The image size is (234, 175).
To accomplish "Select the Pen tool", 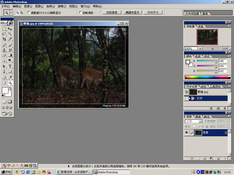I will 4,71.
